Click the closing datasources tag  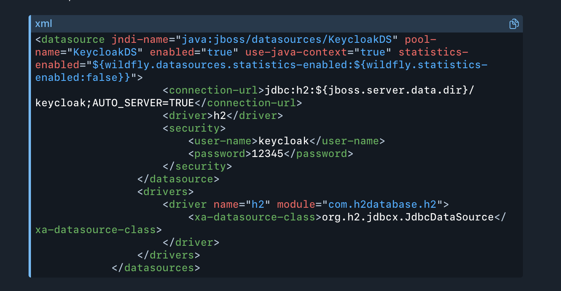tap(156, 268)
